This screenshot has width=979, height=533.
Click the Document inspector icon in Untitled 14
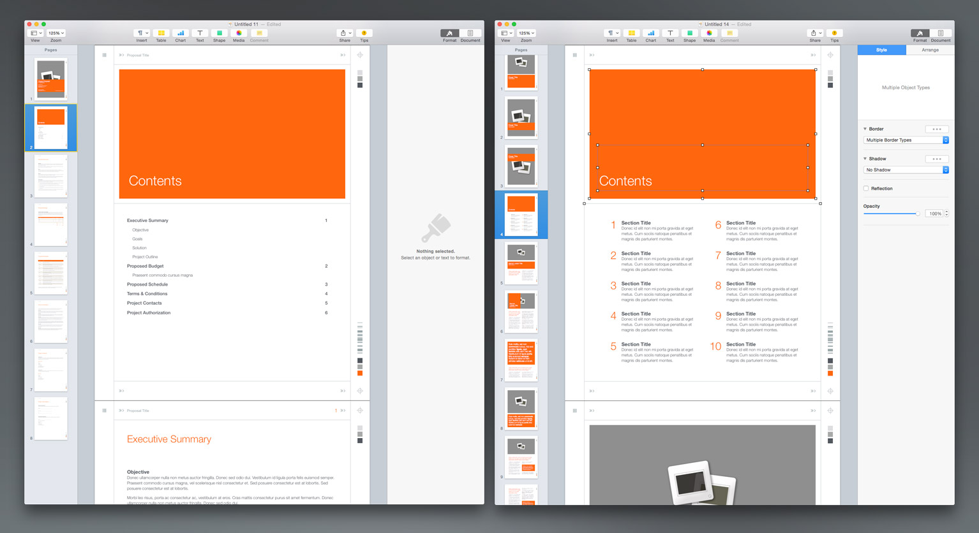click(940, 33)
